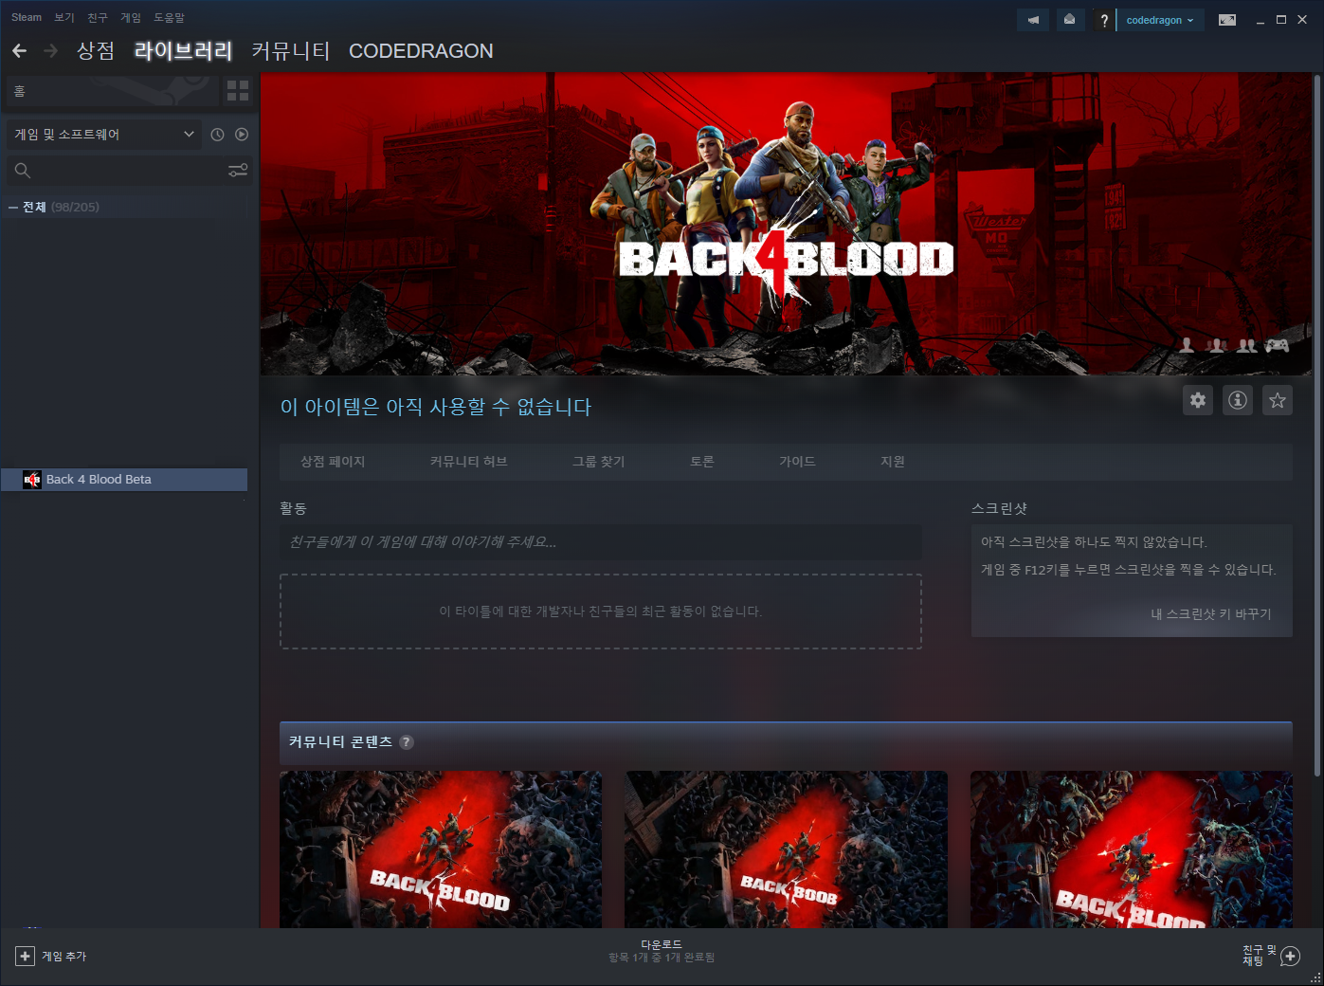This screenshot has height=986, width=1324.
Task: Show game info with the i icon
Action: (x=1238, y=400)
